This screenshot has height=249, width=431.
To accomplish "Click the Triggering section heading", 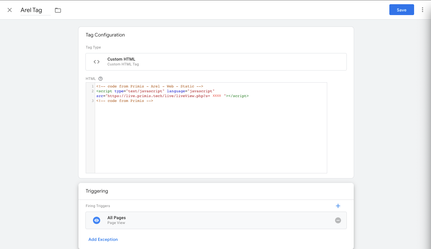I will (x=97, y=191).
